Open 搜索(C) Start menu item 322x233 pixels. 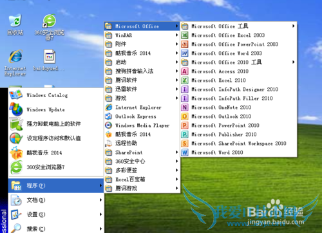(56, 228)
